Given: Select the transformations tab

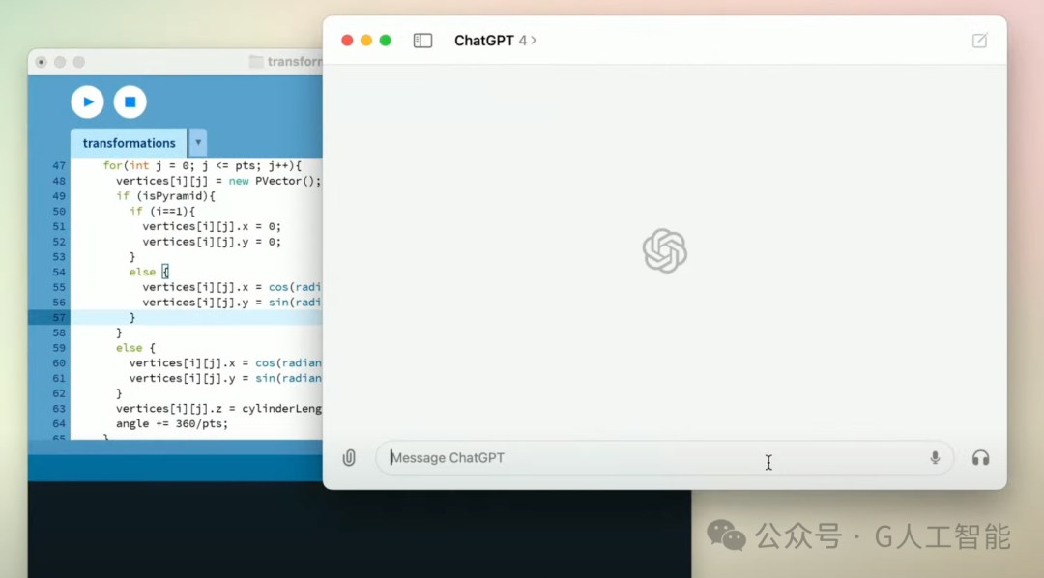Looking at the screenshot, I should 130,143.
